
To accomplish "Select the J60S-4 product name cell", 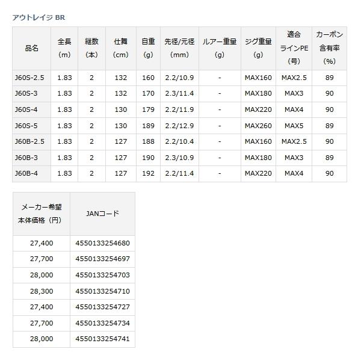I will click(x=31, y=110).
